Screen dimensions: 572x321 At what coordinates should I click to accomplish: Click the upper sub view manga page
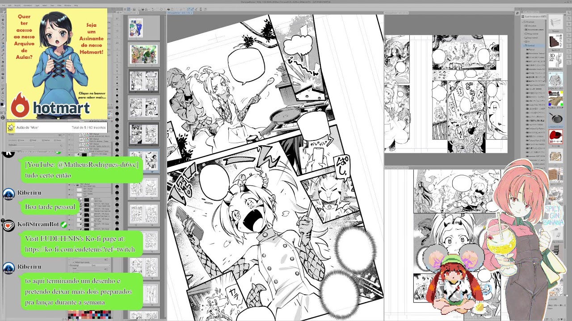[x=446, y=94]
